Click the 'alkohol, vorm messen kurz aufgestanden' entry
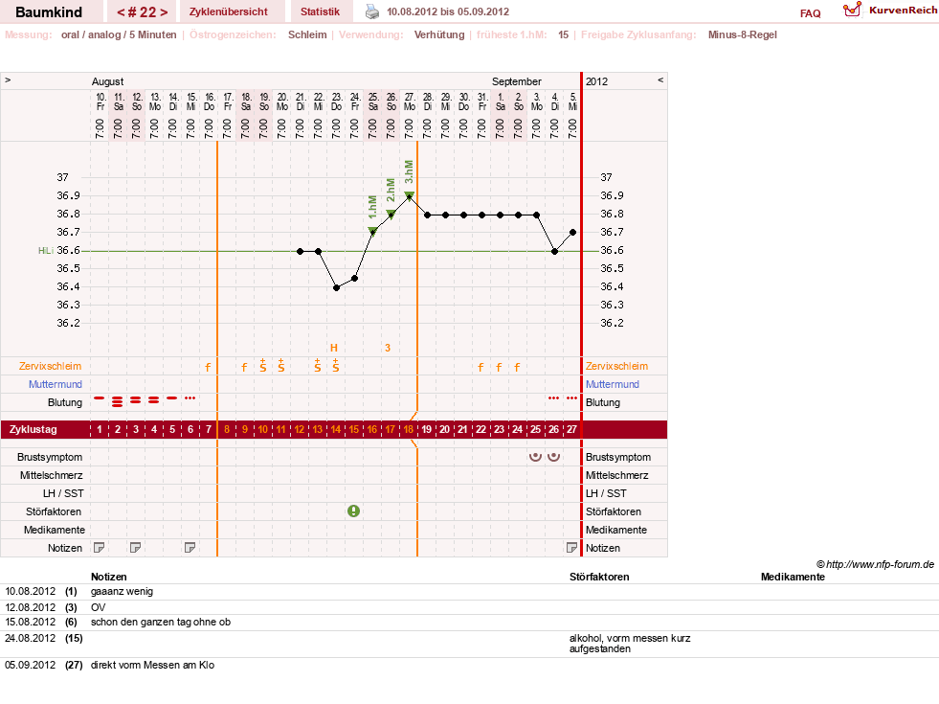Viewport: 939px width, 704px height. pos(630,644)
